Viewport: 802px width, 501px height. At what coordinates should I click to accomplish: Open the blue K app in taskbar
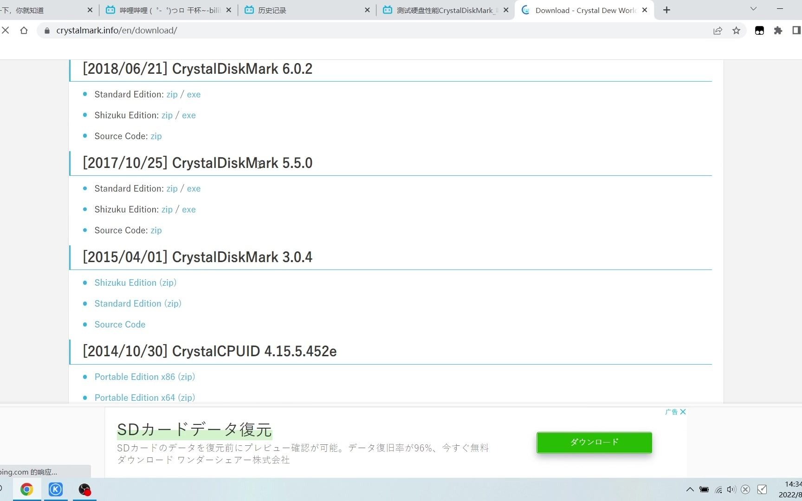coord(56,489)
